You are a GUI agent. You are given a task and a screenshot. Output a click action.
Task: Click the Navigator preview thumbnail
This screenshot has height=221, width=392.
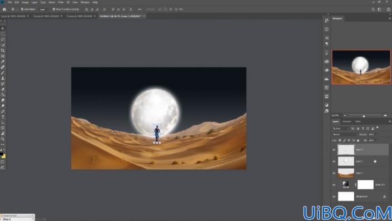[x=361, y=67]
